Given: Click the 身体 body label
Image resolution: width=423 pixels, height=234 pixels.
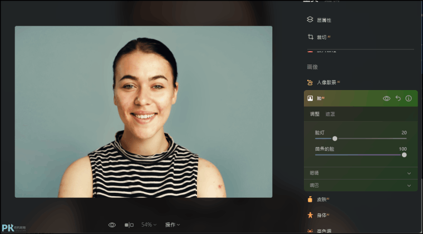Looking at the screenshot, I should coord(322,215).
